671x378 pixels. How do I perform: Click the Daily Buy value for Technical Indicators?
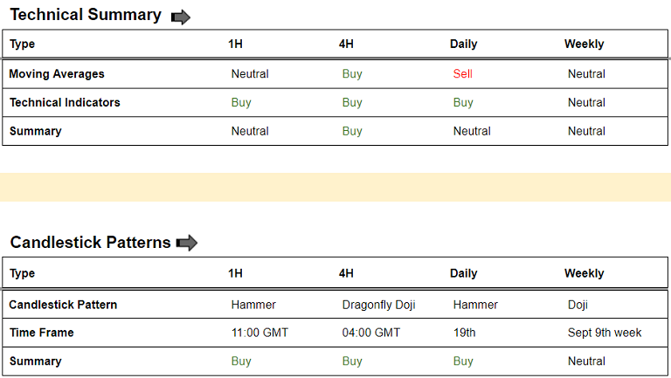pyautogui.click(x=463, y=102)
